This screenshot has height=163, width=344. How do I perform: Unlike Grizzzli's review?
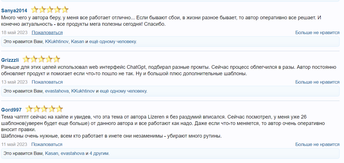317,82
